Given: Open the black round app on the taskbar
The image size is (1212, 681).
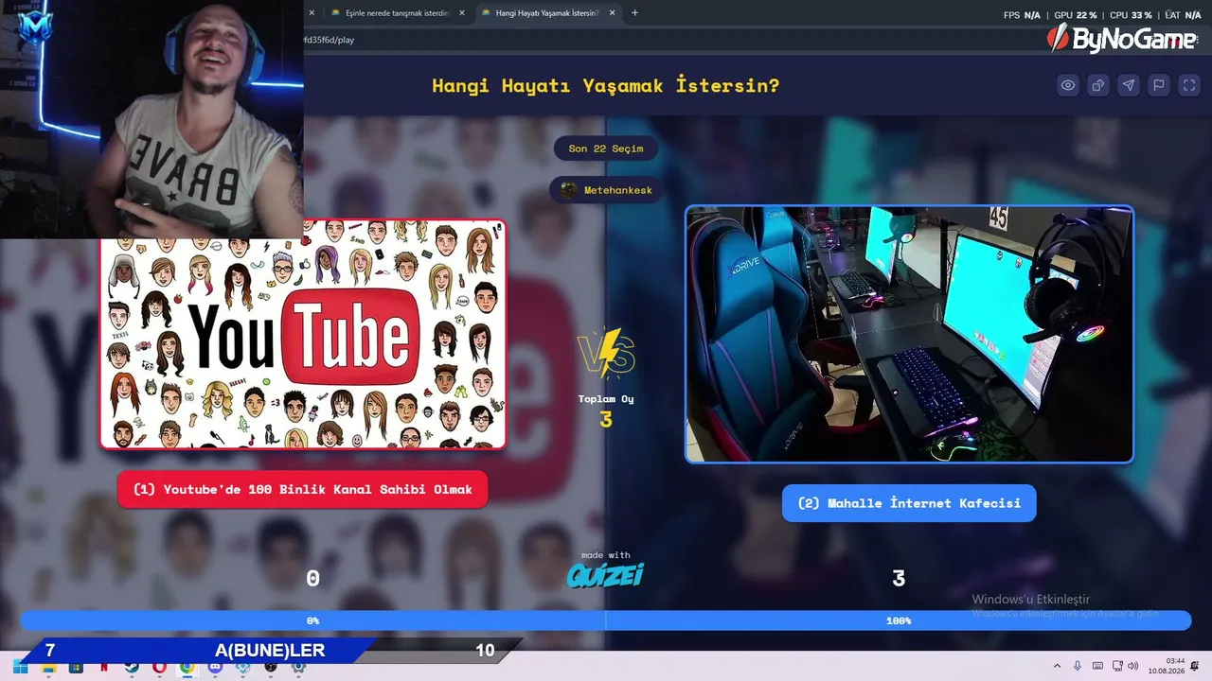Looking at the screenshot, I should pos(271,667).
